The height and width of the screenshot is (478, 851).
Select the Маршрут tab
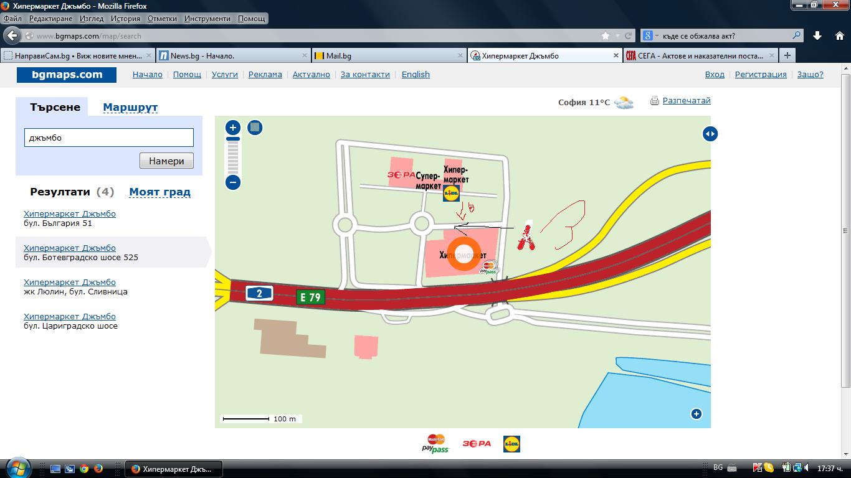pos(130,107)
